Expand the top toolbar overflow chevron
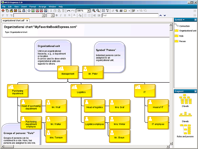 point(195,11)
